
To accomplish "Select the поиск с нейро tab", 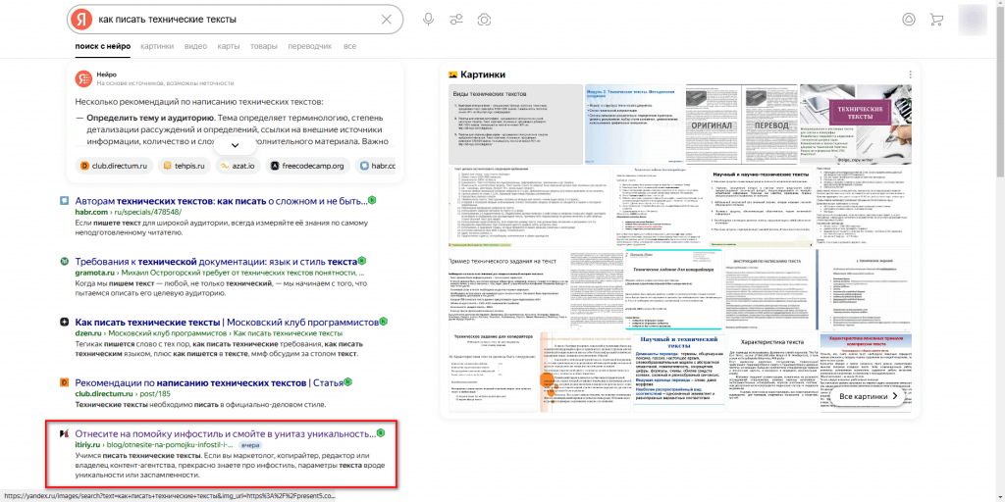I will pos(102,46).
